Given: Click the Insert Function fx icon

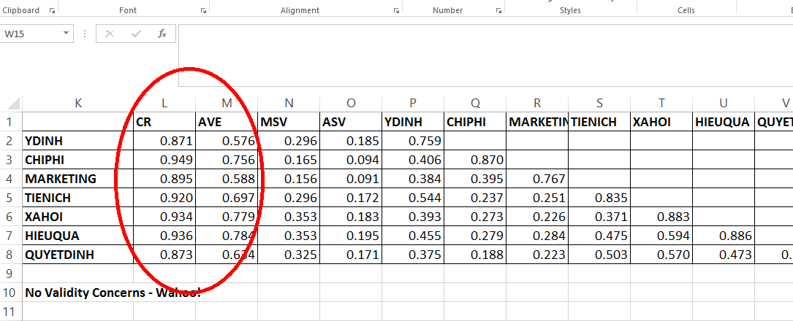Looking at the screenshot, I should (x=162, y=34).
